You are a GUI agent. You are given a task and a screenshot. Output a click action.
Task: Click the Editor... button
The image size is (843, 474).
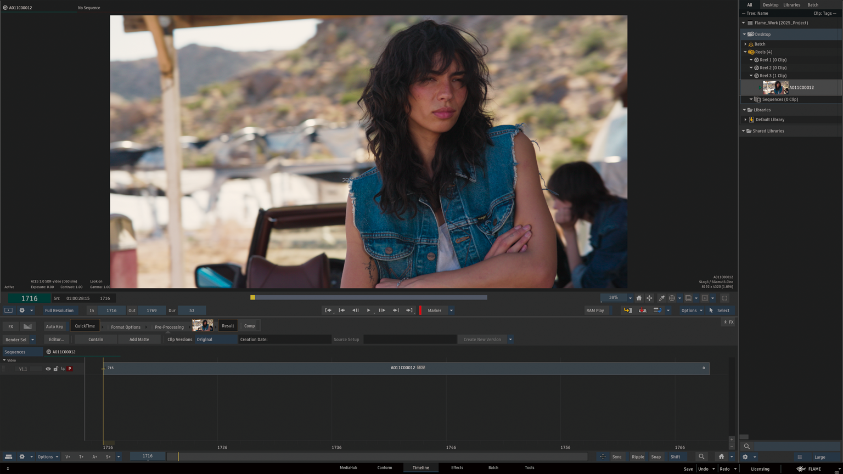click(57, 340)
